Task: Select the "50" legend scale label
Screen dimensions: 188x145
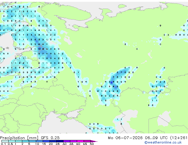Action: pyautogui.click(x=92, y=144)
